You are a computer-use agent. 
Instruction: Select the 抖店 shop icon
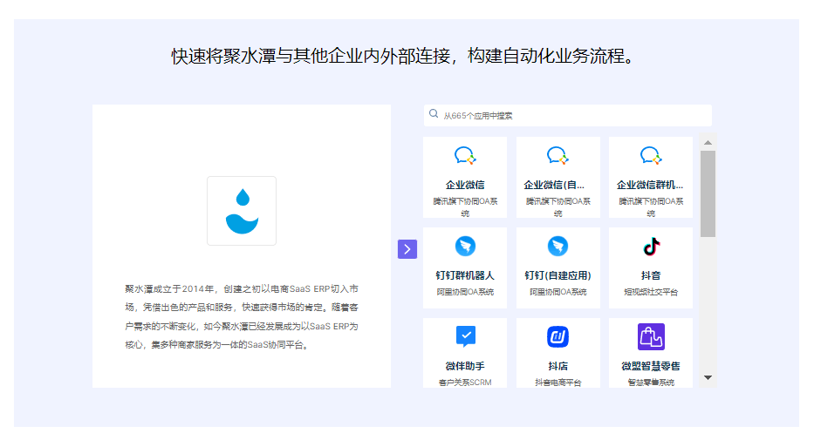[x=558, y=337]
